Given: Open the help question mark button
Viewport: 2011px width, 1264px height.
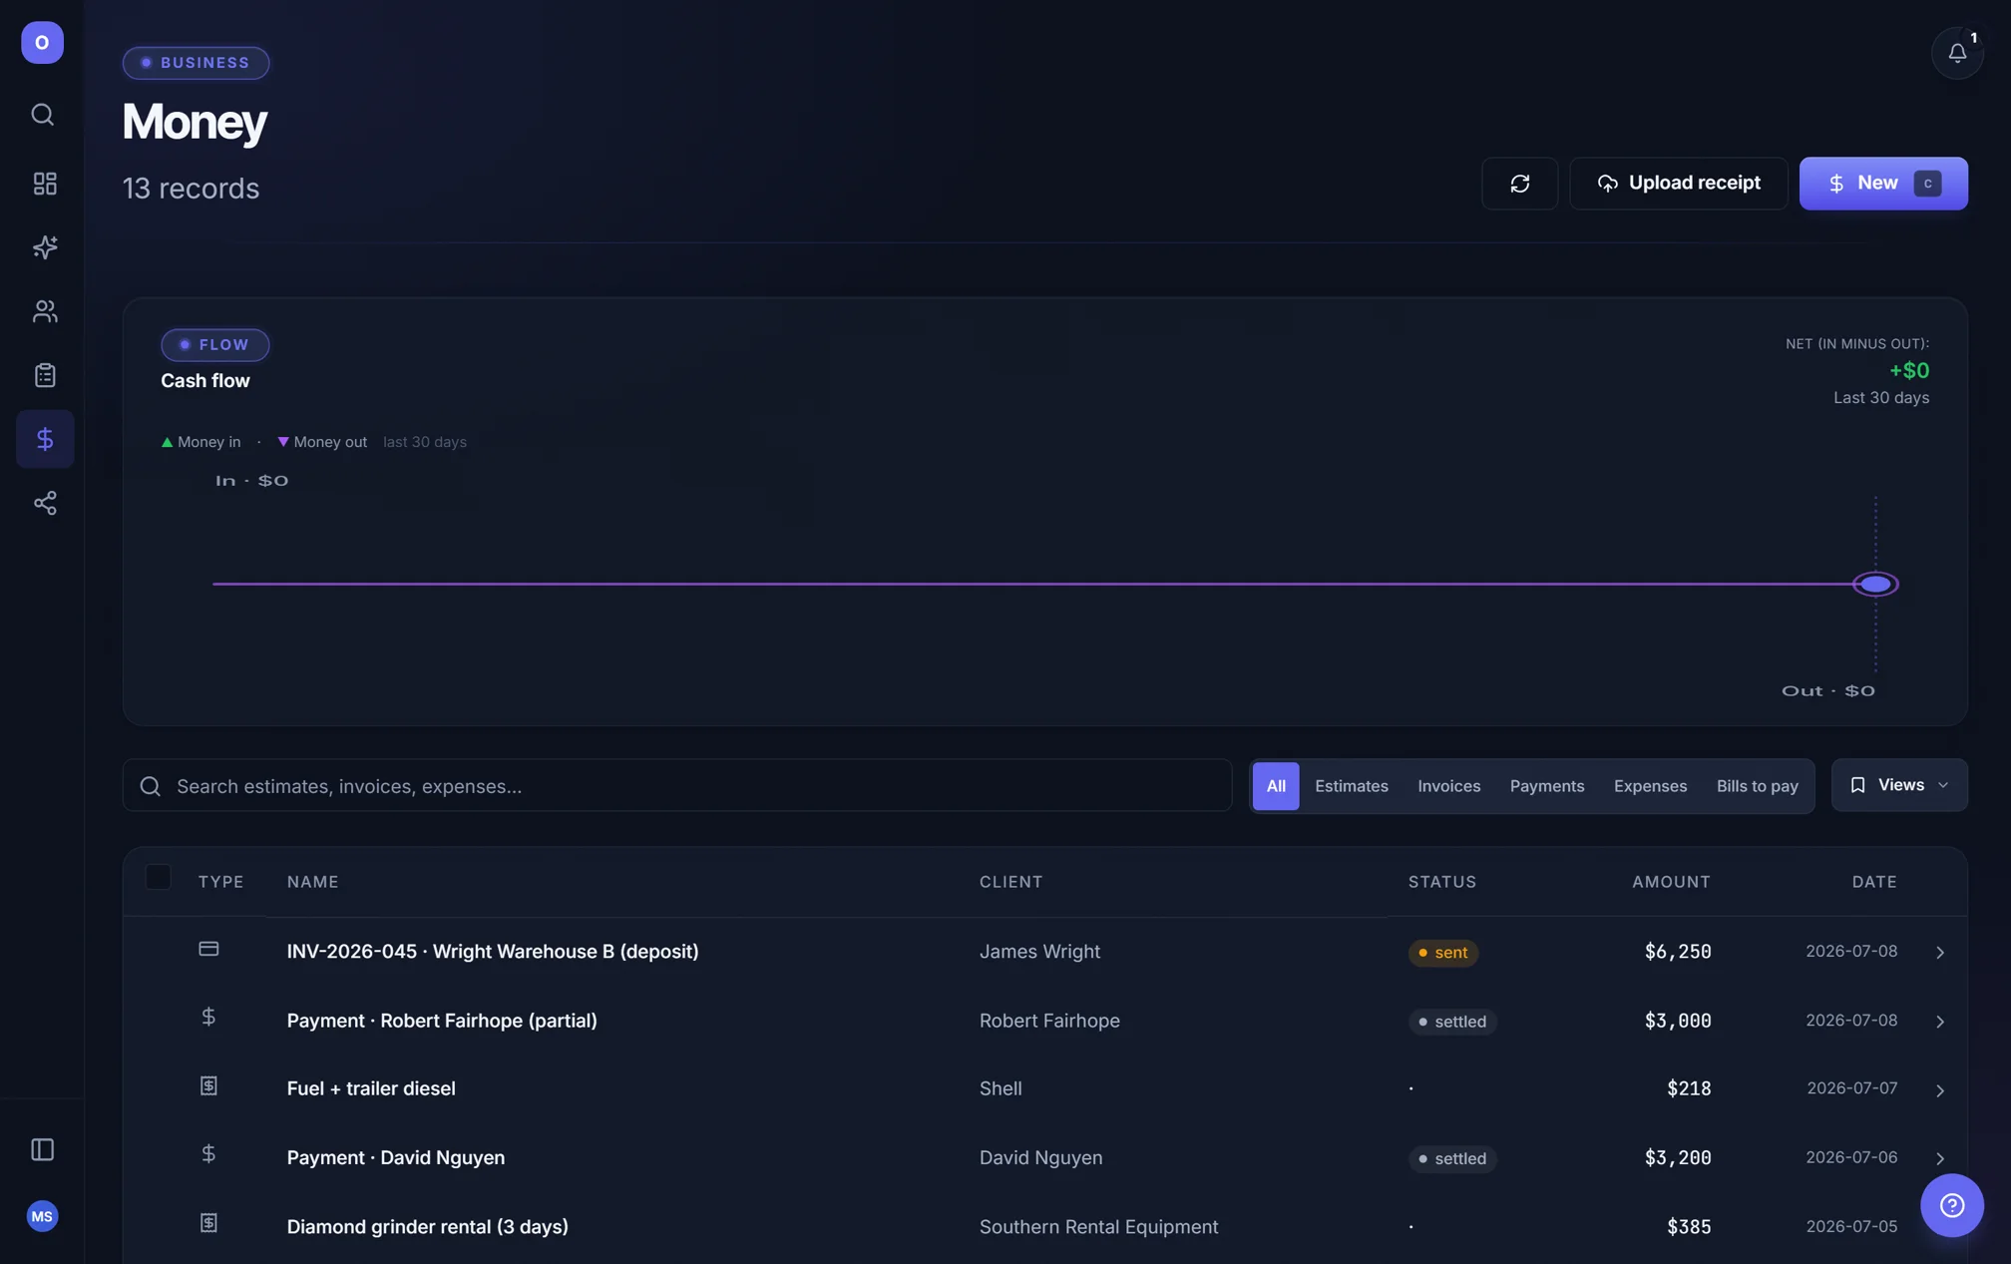Looking at the screenshot, I should pyautogui.click(x=1952, y=1205).
